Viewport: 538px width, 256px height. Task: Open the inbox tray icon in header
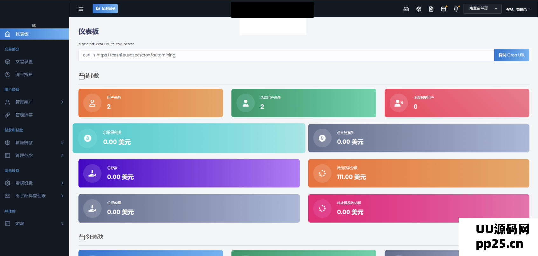pyautogui.click(x=406, y=9)
